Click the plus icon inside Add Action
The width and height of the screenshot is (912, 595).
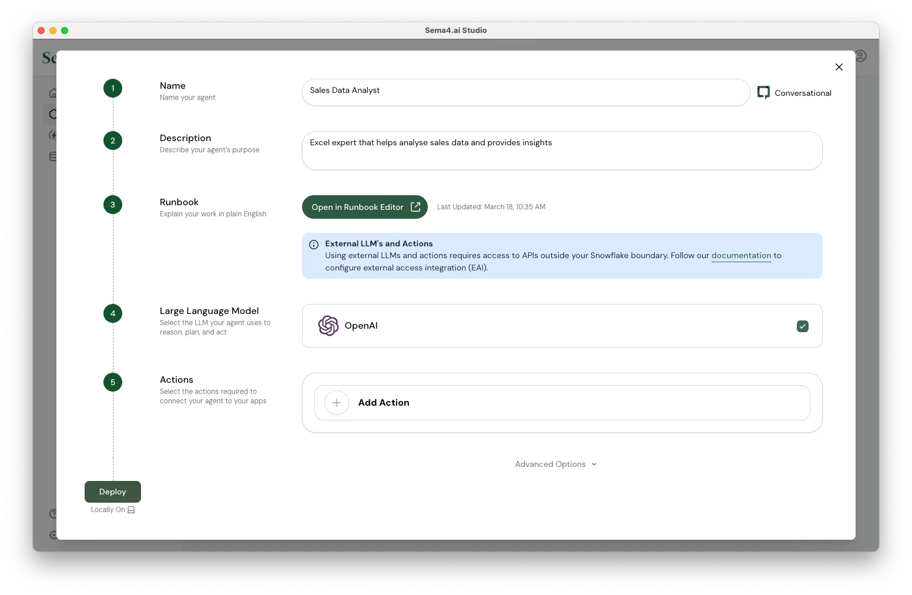(x=336, y=403)
